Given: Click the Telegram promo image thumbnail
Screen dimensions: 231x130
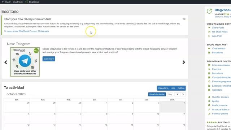Looking at the screenshot, I should coord(25,62).
